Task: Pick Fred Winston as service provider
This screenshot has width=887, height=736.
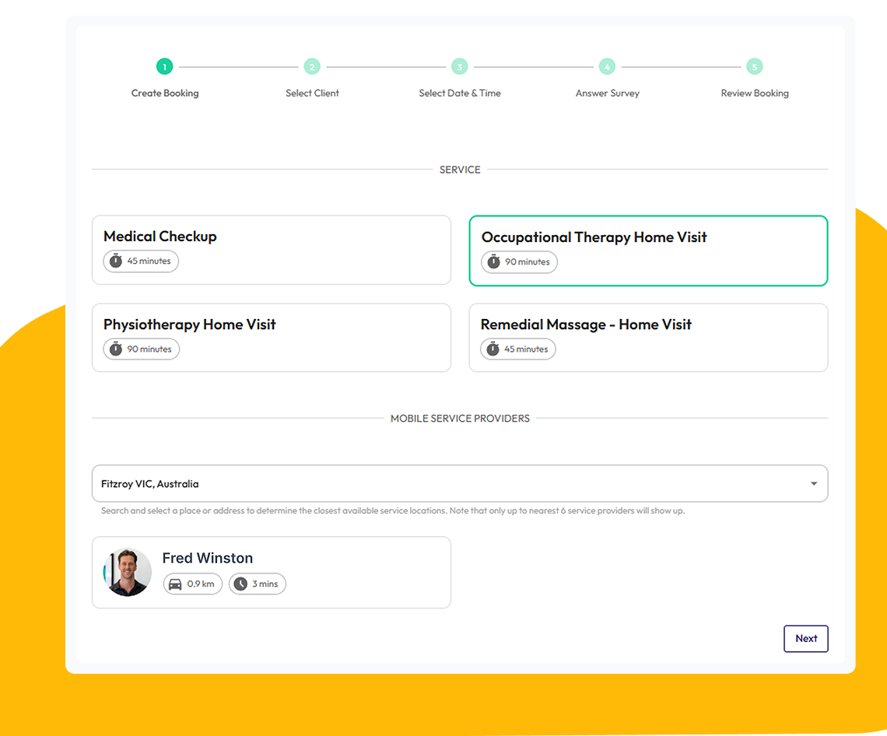Action: [272, 573]
